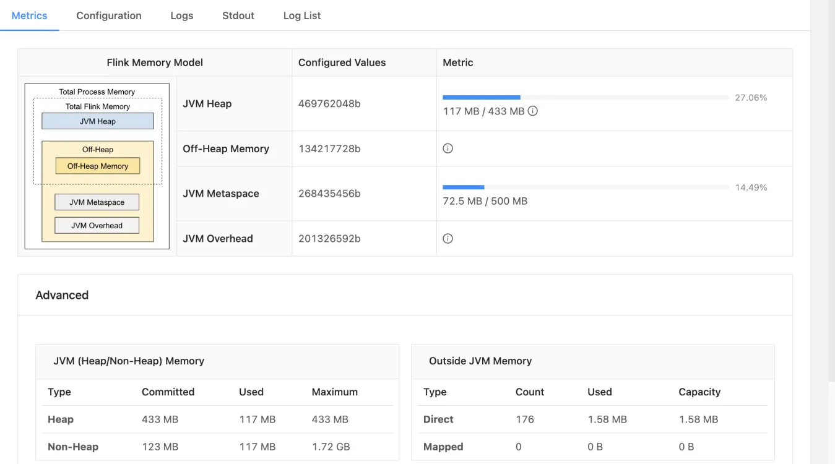Click the Direct capacity value 1.58 MB

[x=698, y=419]
